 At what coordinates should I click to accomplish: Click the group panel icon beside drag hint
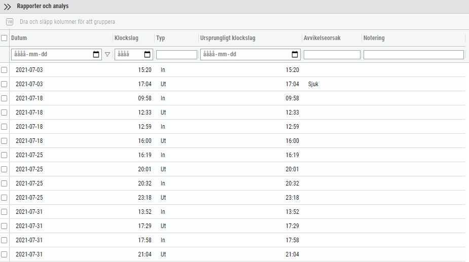10,22
